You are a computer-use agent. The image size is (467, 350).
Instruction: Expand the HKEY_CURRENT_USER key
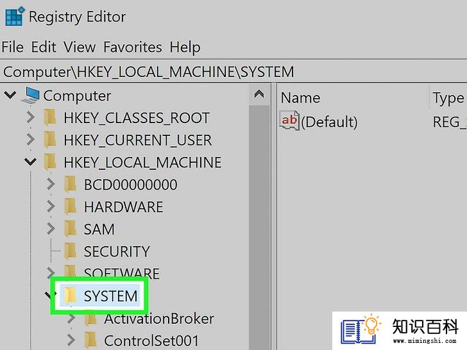pos(30,139)
